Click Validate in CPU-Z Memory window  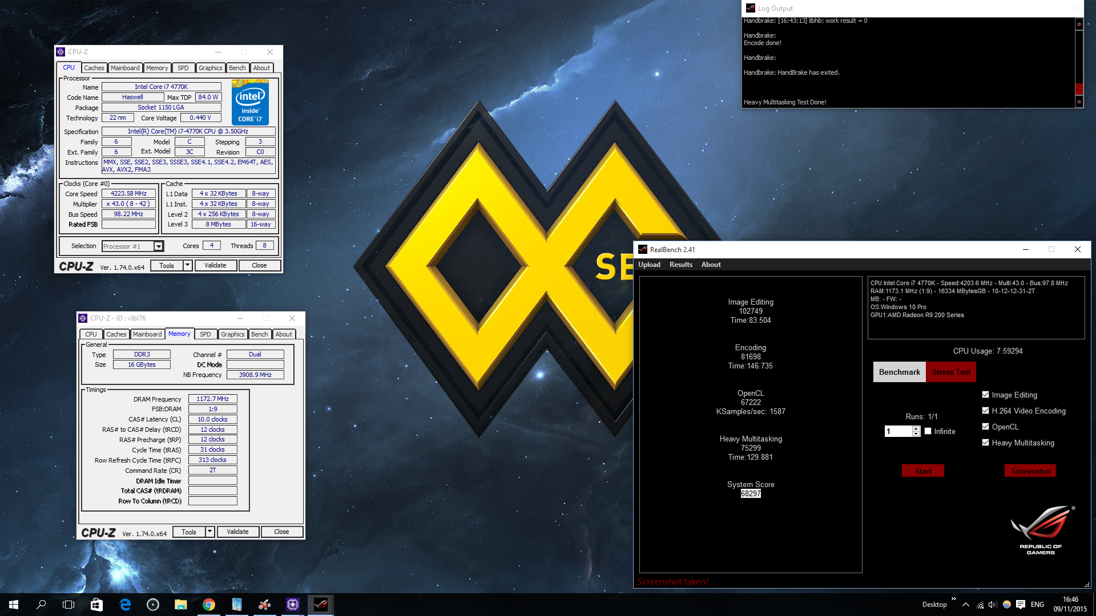coord(237,532)
